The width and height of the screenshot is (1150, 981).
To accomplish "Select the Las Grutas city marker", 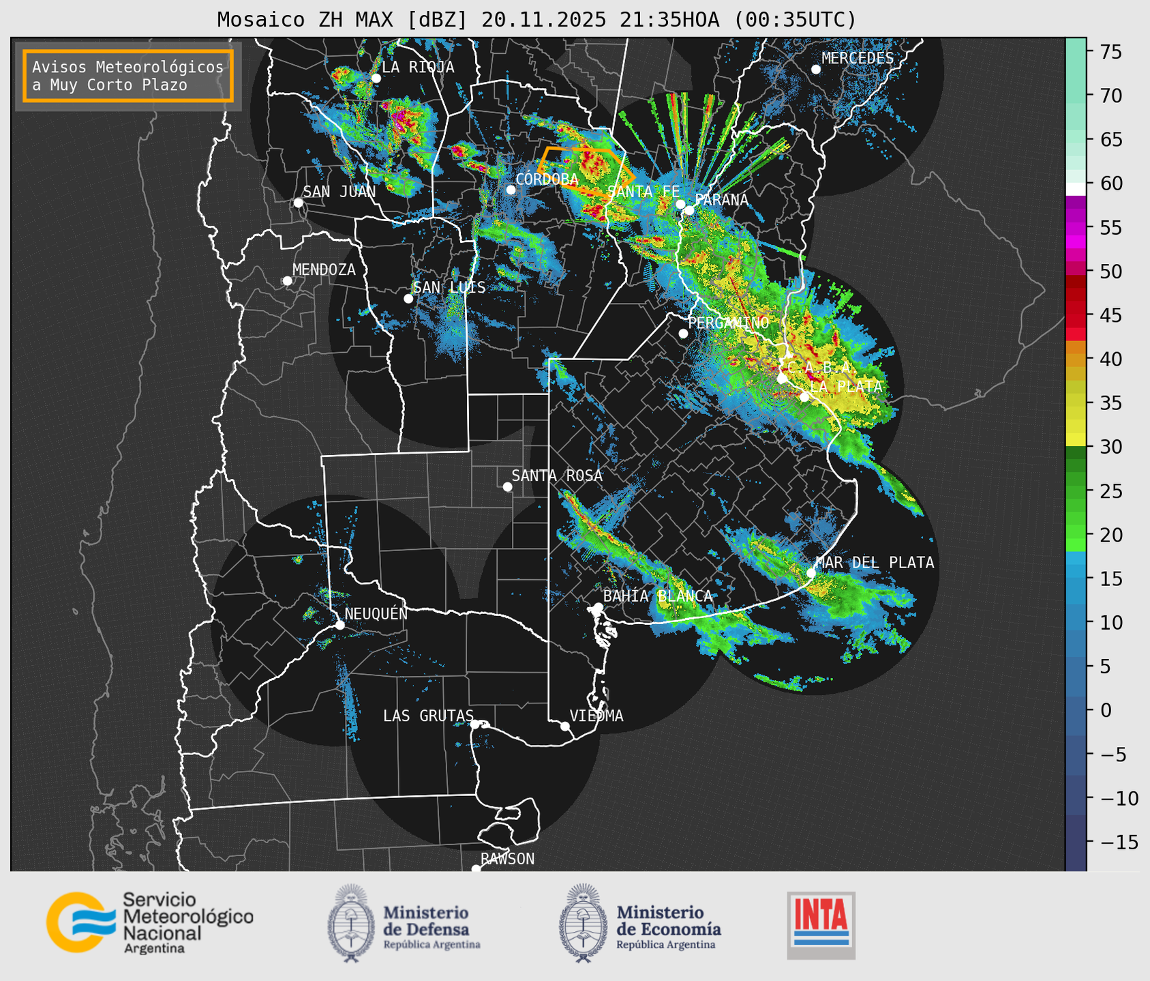I will pos(475,724).
